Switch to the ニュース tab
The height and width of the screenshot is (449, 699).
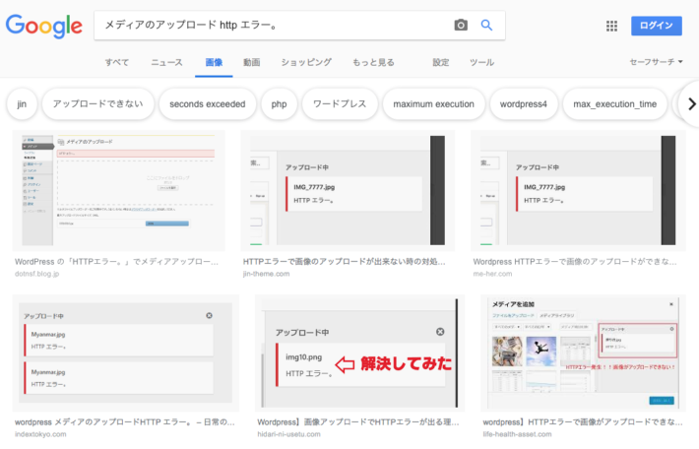tap(166, 62)
